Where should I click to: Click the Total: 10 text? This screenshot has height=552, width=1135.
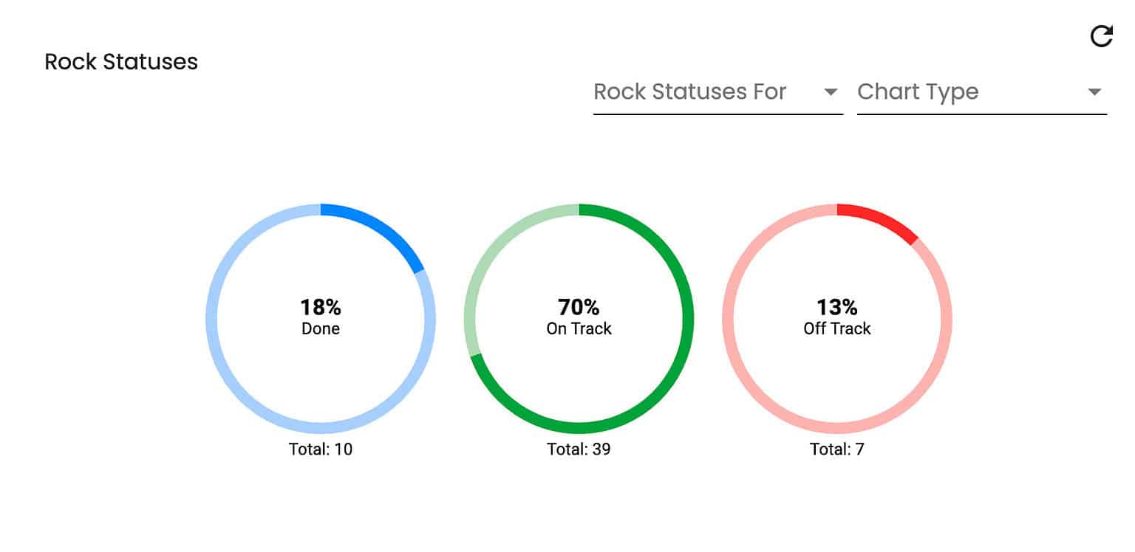(321, 449)
